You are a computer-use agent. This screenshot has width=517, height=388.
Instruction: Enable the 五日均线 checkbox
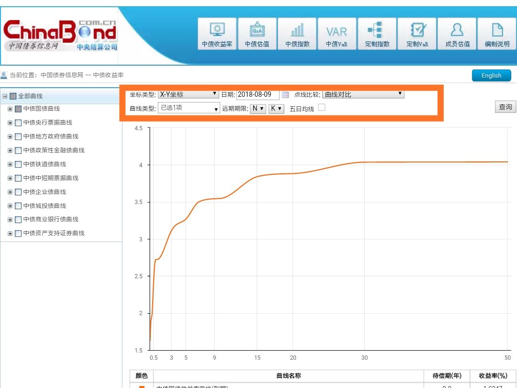322,108
